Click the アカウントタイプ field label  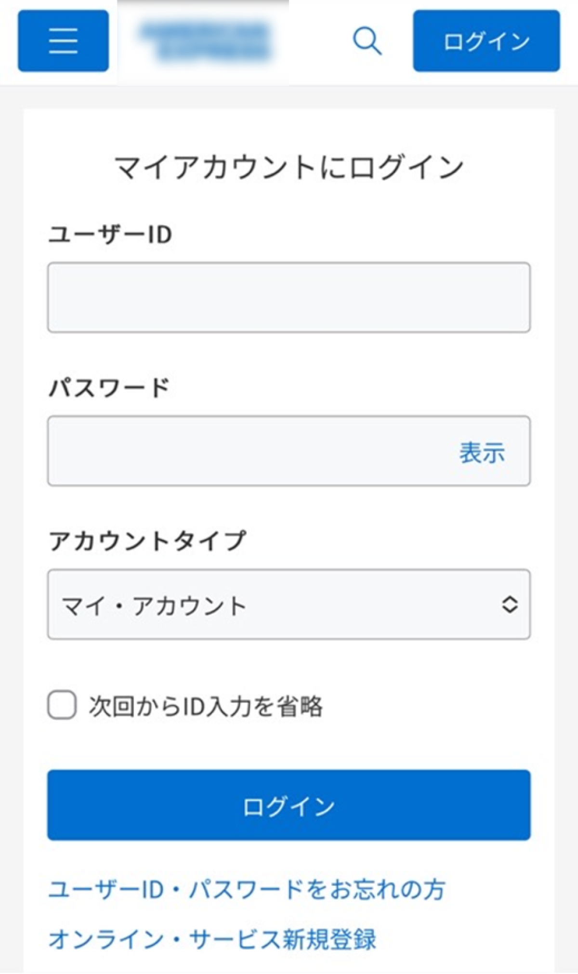click(x=147, y=541)
